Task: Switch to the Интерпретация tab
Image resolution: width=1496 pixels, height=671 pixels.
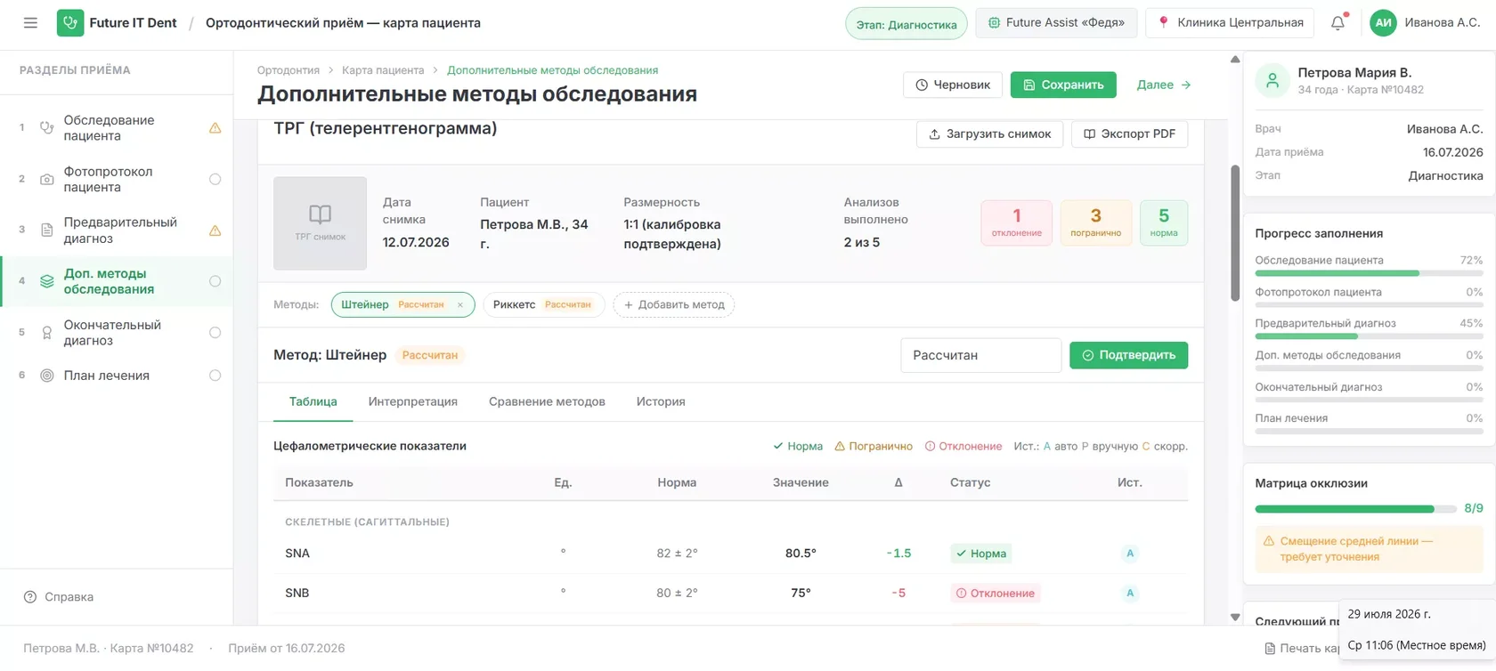Action: (412, 402)
